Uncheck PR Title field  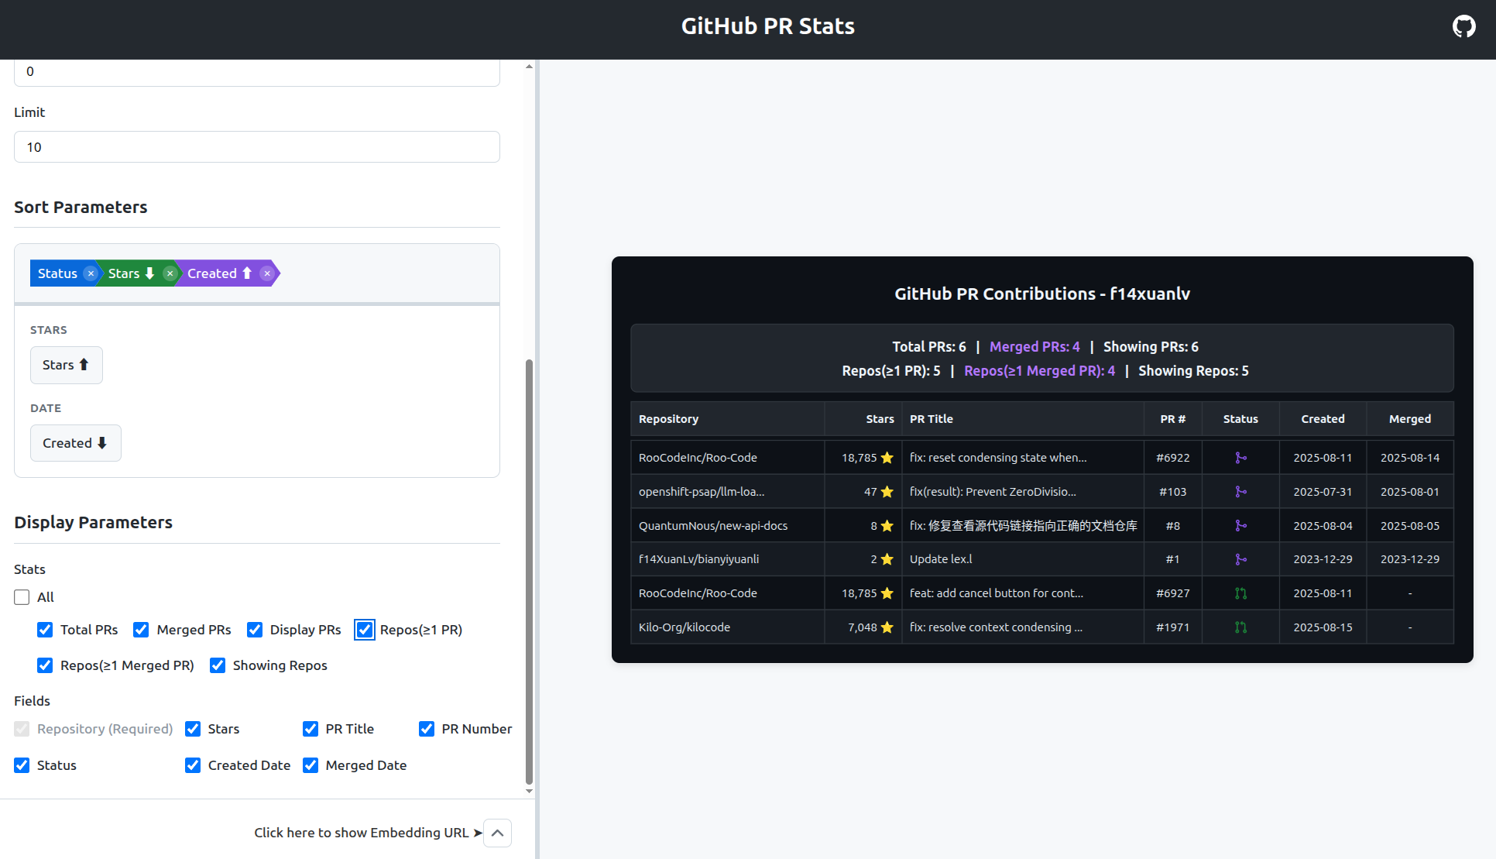[x=311, y=729]
